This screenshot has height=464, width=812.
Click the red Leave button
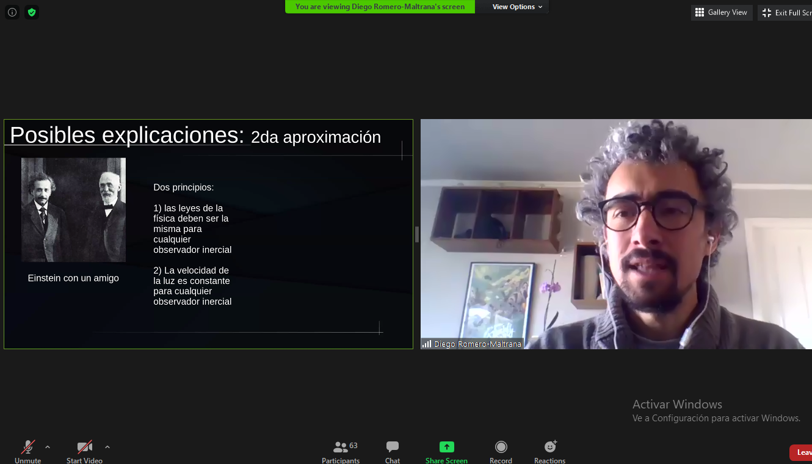pyautogui.click(x=802, y=452)
